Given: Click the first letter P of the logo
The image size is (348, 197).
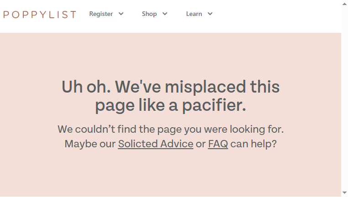Looking at the screenshot, I should 6,15.
